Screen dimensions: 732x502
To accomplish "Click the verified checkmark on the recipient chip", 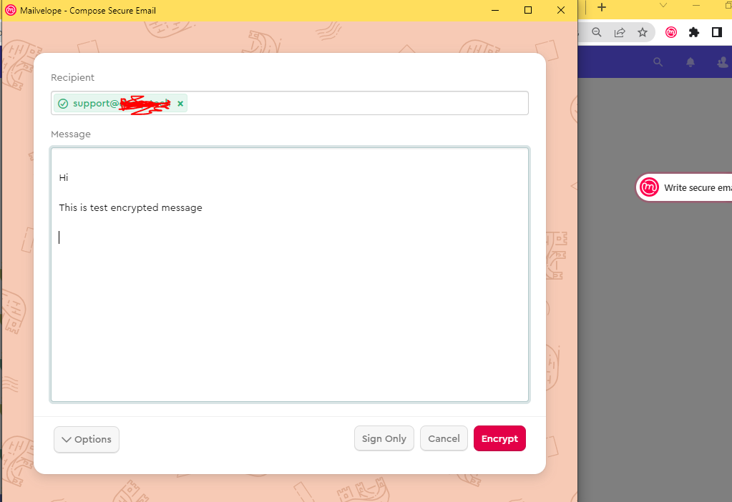I will point(63,103).
